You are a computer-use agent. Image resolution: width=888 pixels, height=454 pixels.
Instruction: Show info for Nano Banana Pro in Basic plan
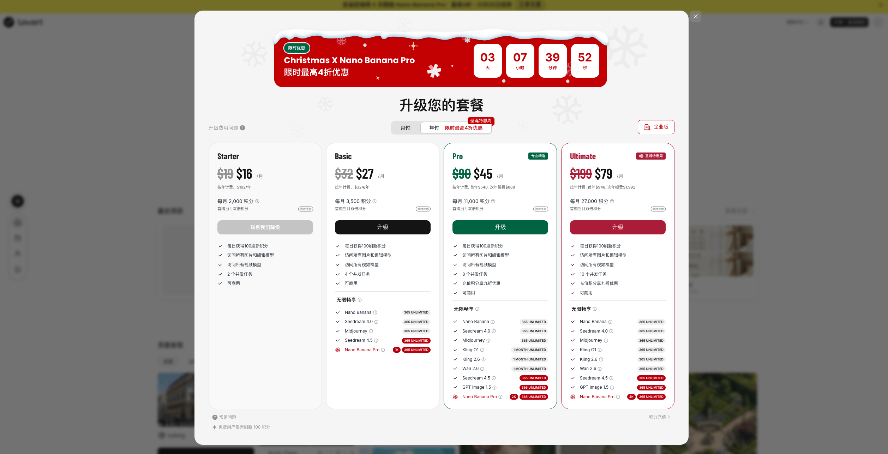click(x=383, y=350)
